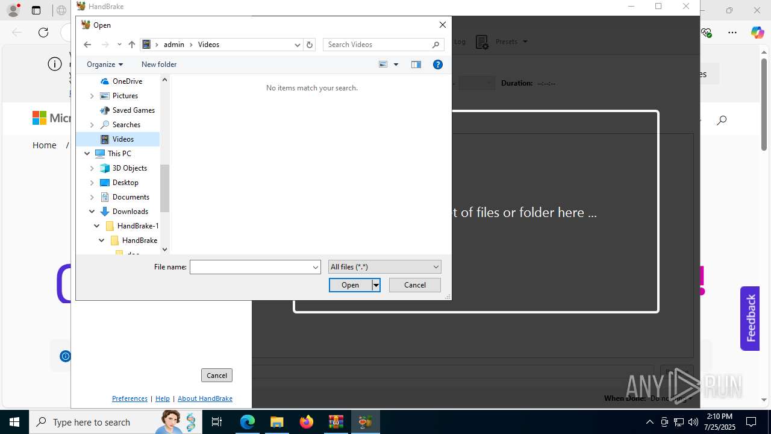Collapse Downloads tree node

pos(92,212)
